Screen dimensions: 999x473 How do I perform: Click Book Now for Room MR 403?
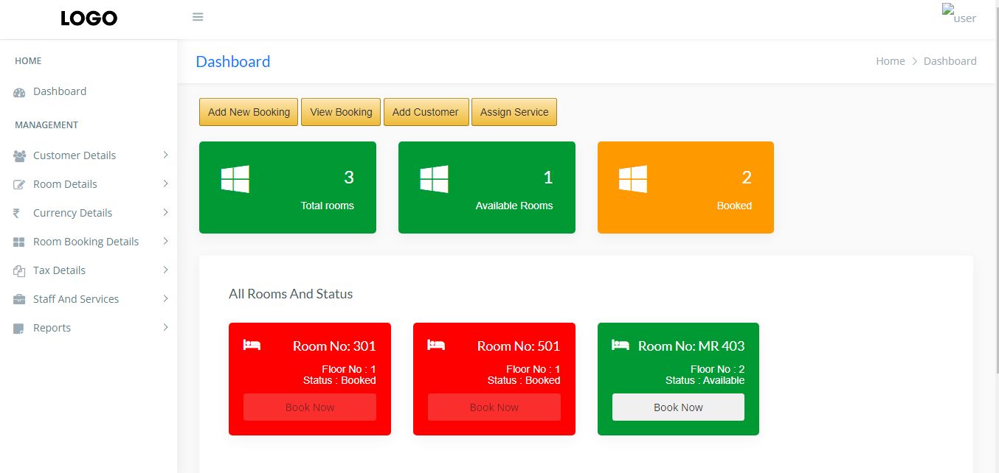pyautogui.click(x=678, y=407)
